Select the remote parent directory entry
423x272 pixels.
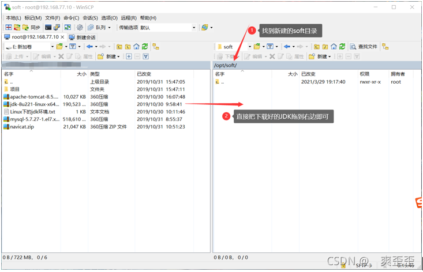coord(220,82)
